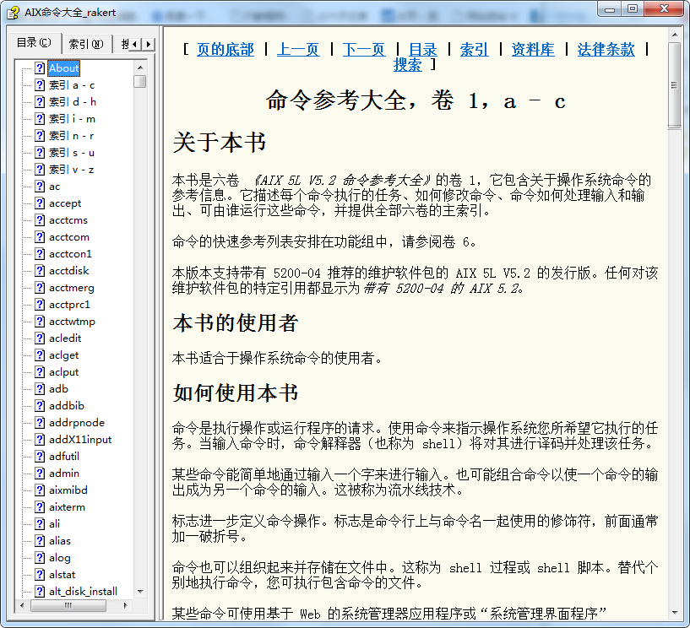
Task: Click the question-mark icon beside the About topic
Action: 41,68
